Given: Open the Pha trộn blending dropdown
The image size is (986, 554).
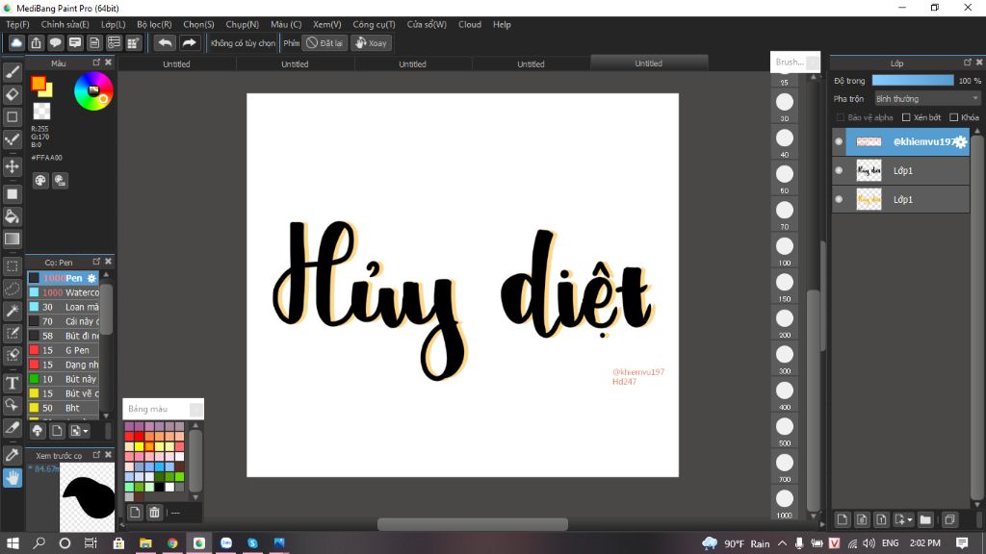Looking at the screenshot, I should pyautogui.click(x=927, y=99).
